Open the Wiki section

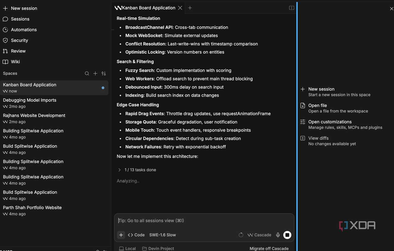(11, 62)
